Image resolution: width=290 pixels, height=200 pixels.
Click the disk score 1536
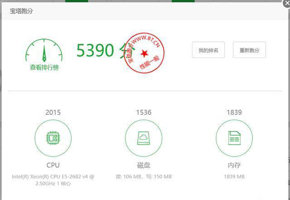[144, 112]
